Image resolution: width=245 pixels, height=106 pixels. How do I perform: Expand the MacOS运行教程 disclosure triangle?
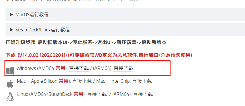(x=11, y=15)
